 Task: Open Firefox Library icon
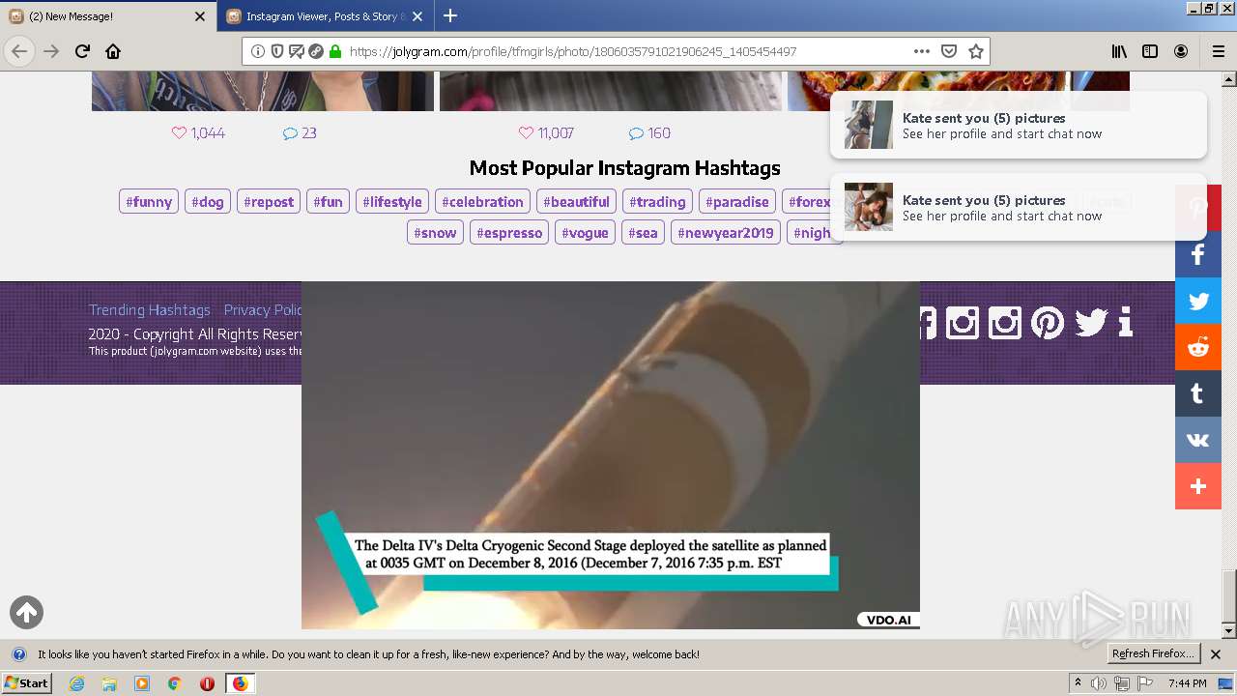[1119, 51]
